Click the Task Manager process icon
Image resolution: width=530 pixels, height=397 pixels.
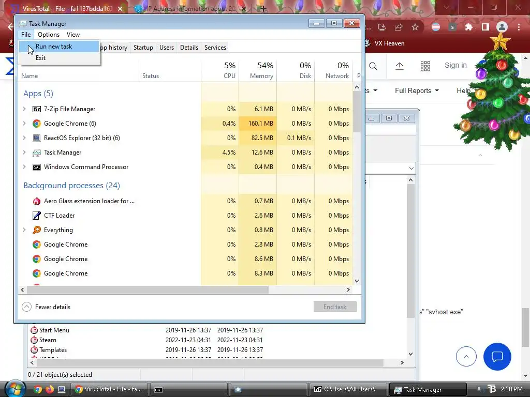(x=37, y=152)
